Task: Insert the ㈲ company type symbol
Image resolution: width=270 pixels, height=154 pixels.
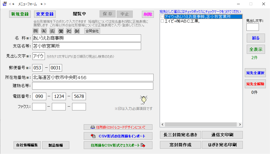Action: [x=44, y=31]
